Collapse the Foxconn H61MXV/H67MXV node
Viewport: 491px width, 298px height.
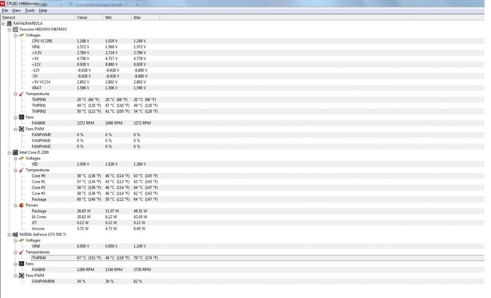[x=9, y=29]
